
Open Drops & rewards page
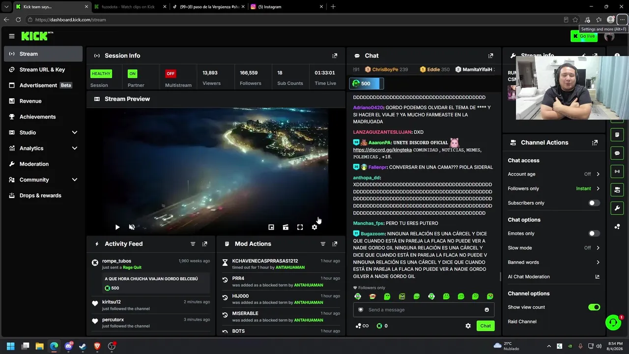pos(43,196)
